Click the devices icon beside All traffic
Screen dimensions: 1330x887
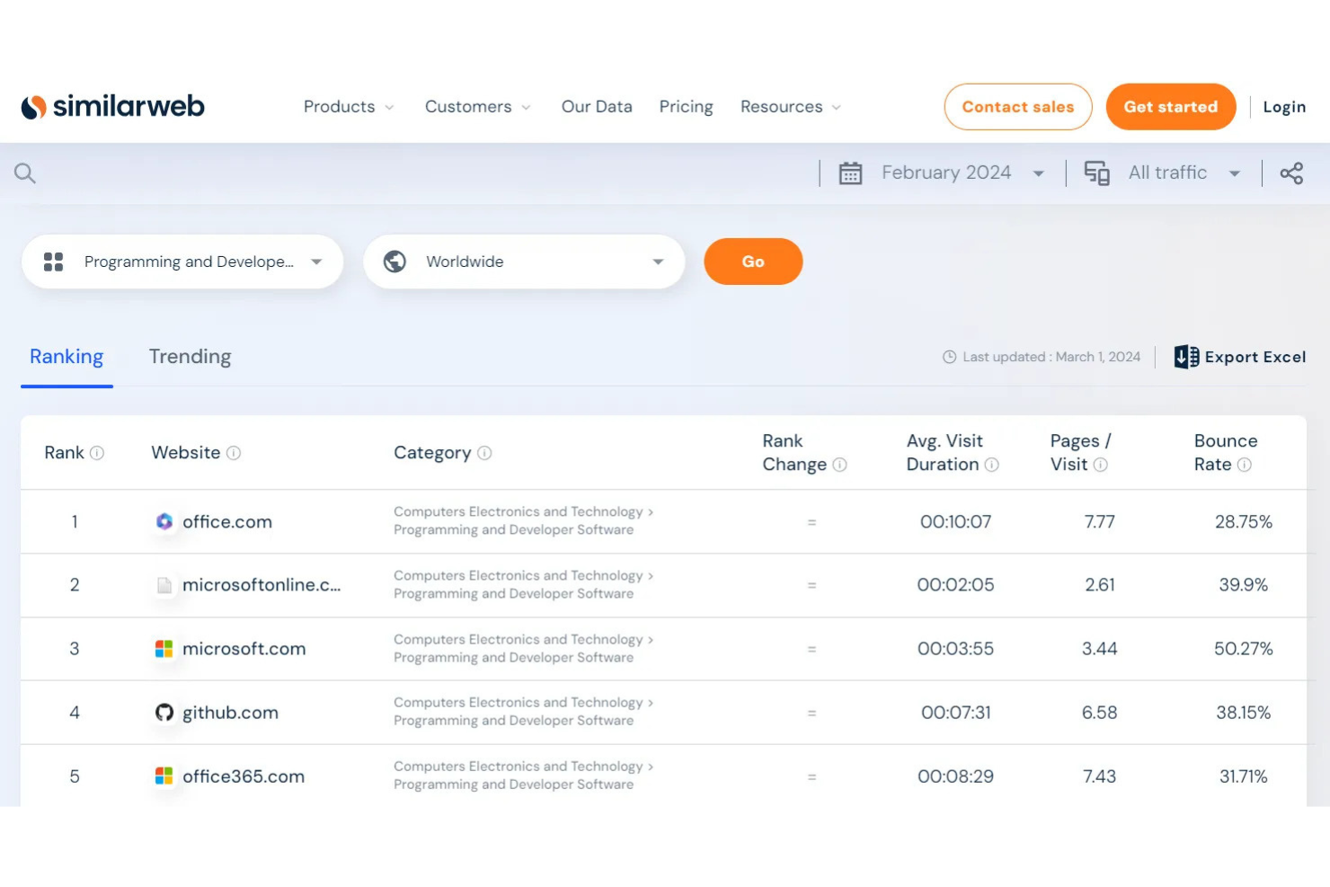1096,173
